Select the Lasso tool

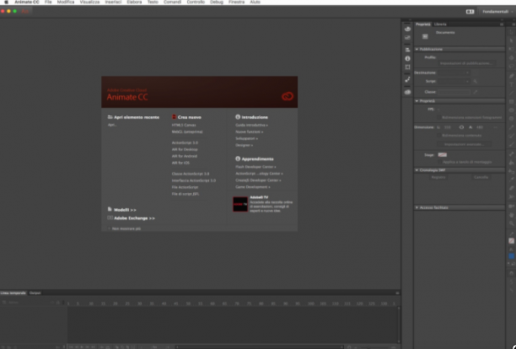pyautogui.click(x=511, y=66)
